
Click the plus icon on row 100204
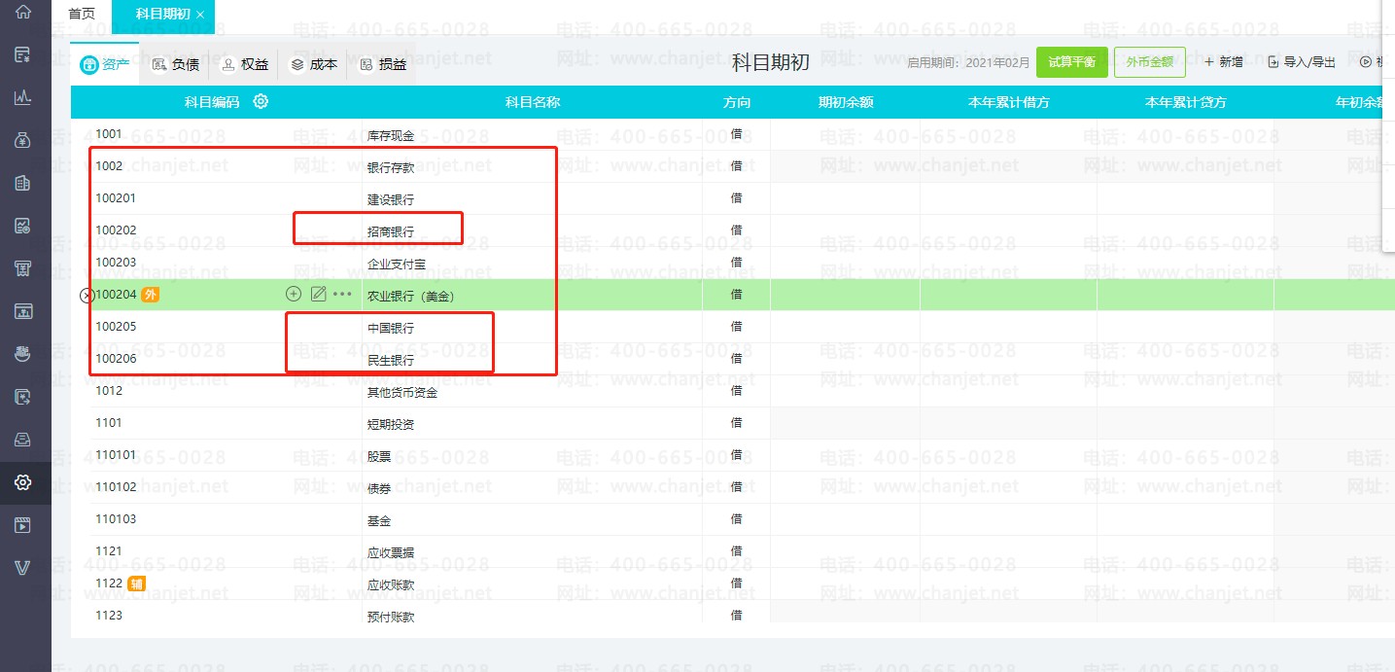click(294, 294)
